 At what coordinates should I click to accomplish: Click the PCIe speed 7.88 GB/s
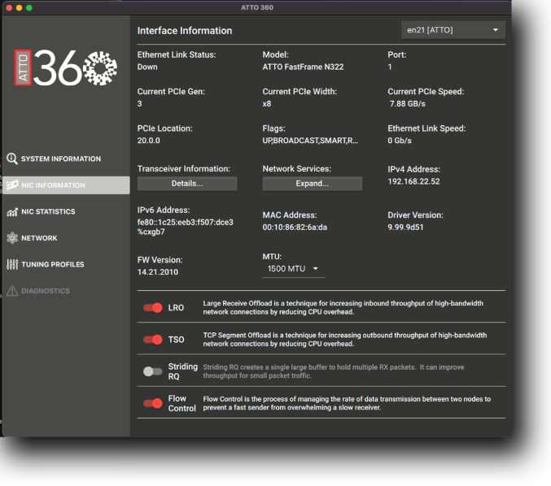(x=408, y=103)
